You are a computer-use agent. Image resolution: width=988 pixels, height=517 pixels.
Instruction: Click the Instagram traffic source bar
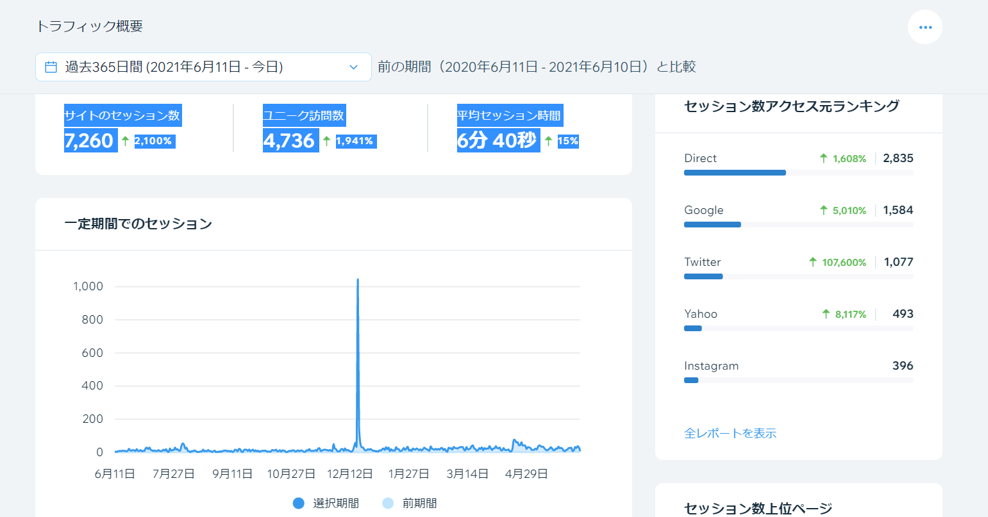pos(691,381)
